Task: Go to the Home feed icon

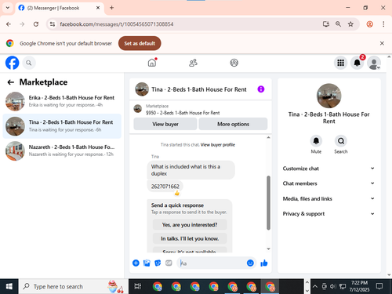Action: click(152, 63)
